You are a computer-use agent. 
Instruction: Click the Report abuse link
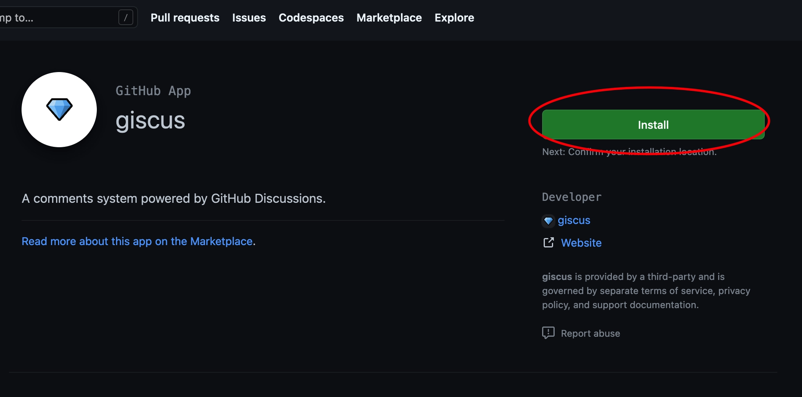coord(590,334)
